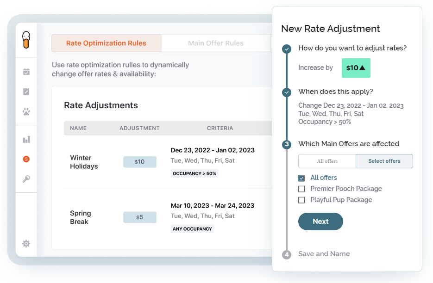Select the dollar sign rates icon

pyautogui.click(x=26, y=159)
